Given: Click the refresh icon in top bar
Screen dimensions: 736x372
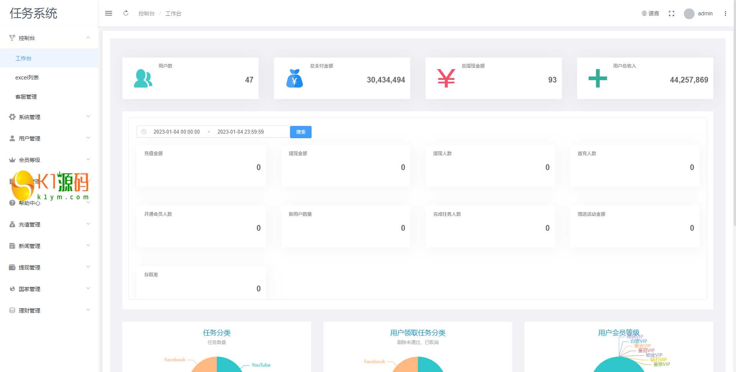Looking at the screenshot, I should pyautogui.click(x=126, y=13).
